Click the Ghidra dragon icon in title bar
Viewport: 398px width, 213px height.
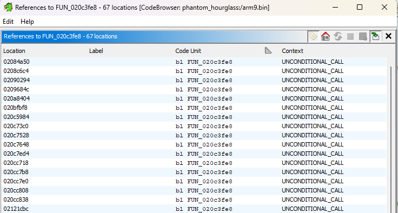pyautogui.click(x=8, y=8)
